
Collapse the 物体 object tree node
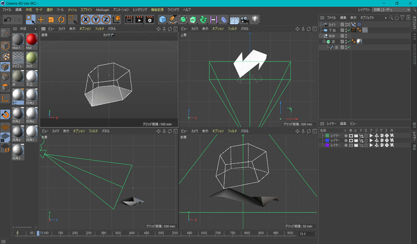(x=321, y=36)
